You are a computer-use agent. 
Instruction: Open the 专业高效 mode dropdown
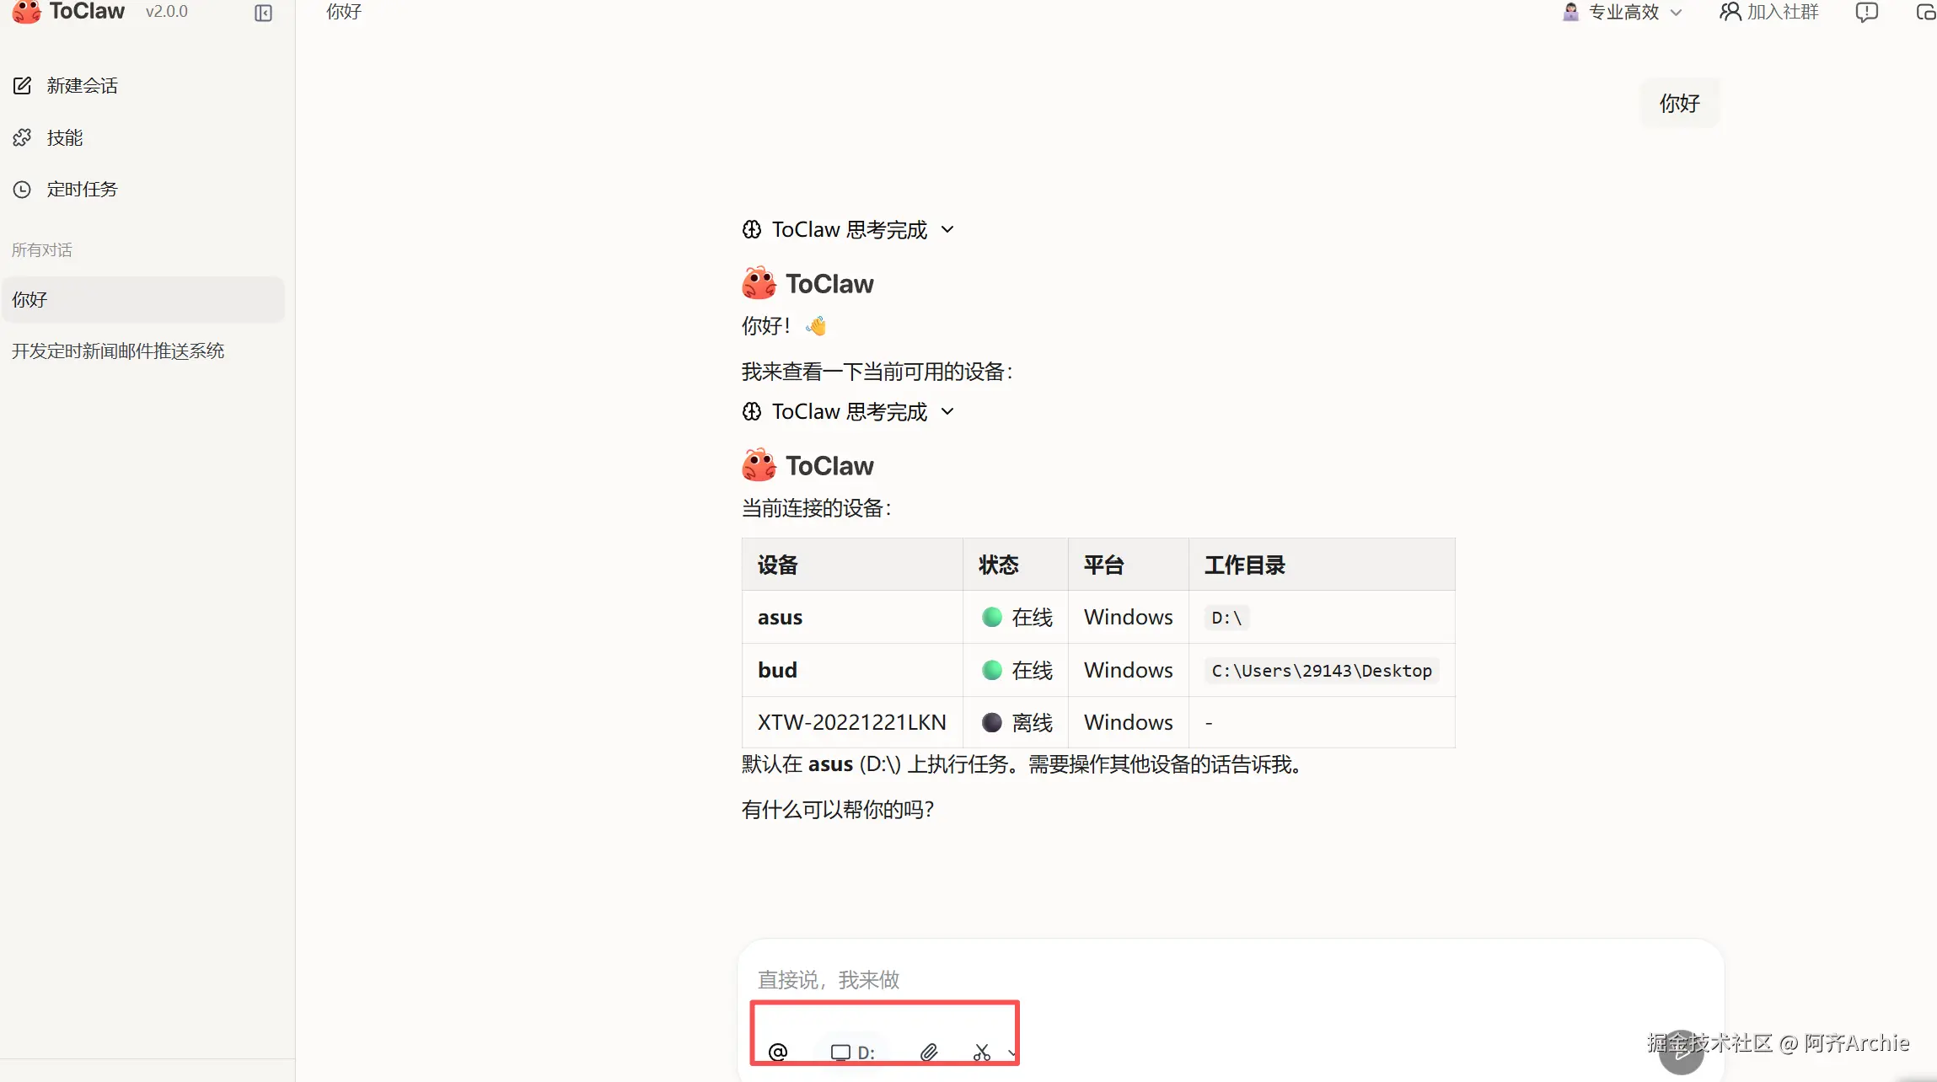tap(1622, 12)
